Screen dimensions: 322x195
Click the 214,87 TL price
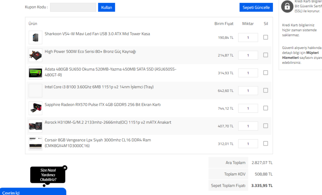coord(225,55)
